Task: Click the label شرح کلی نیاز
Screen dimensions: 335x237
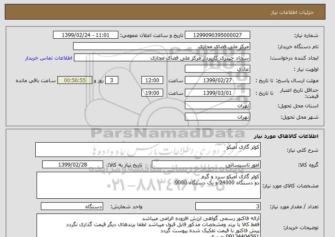Action: [302, 150]
